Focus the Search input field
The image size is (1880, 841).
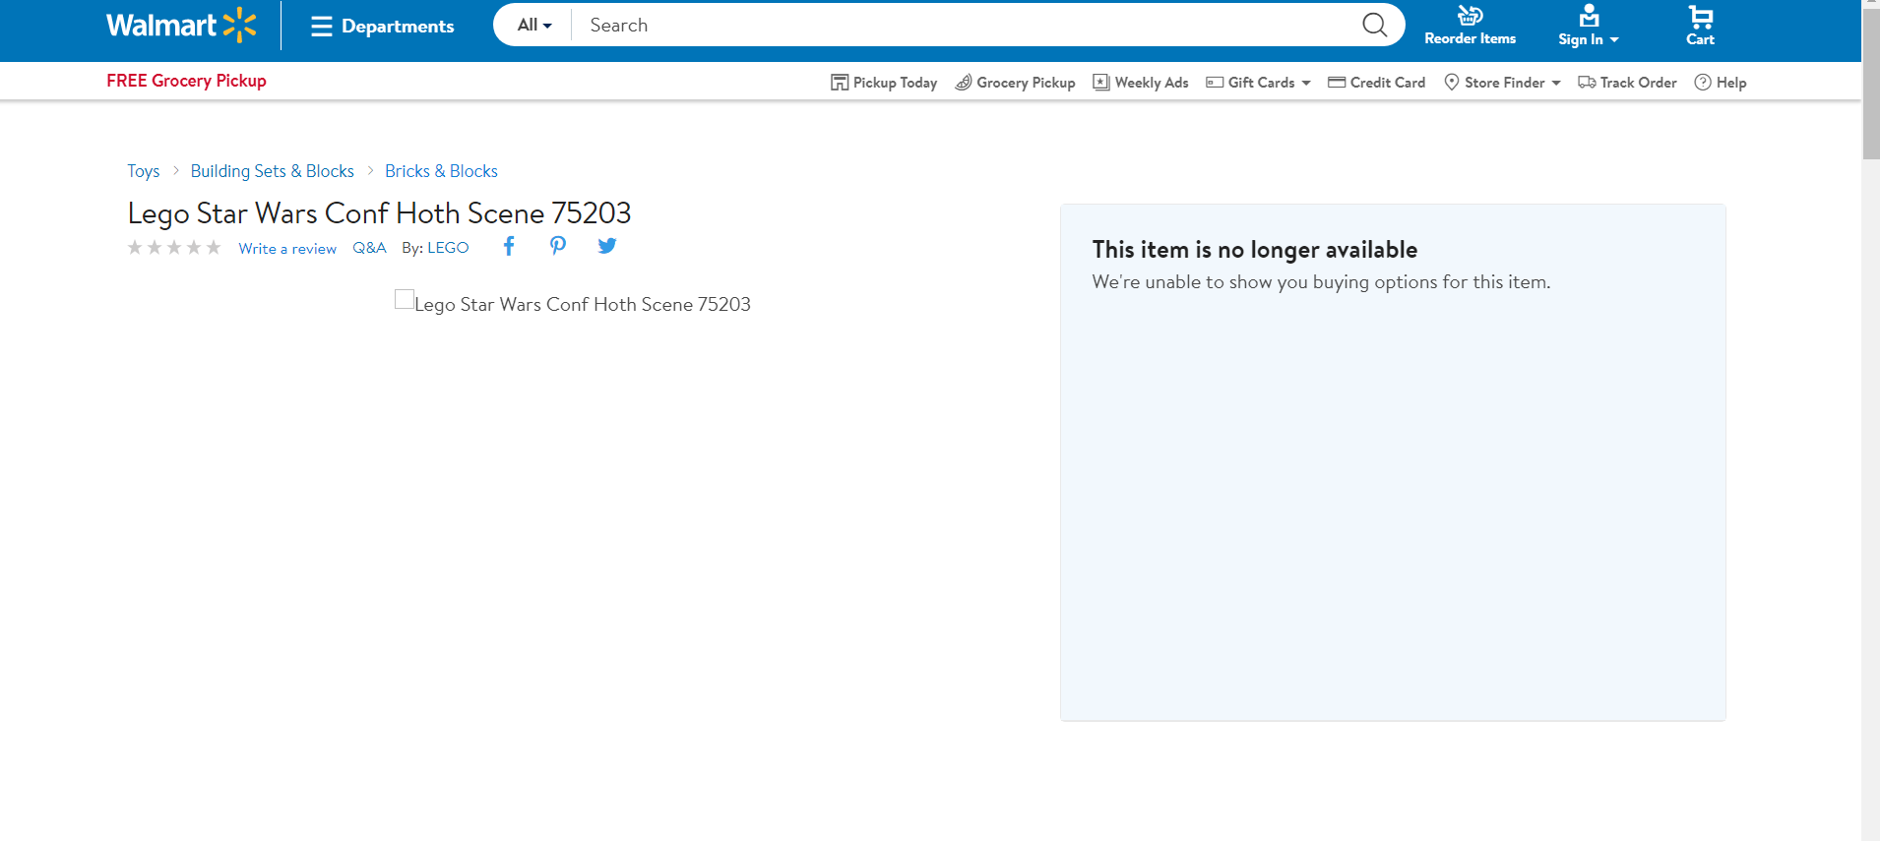[x=965, y=26]
